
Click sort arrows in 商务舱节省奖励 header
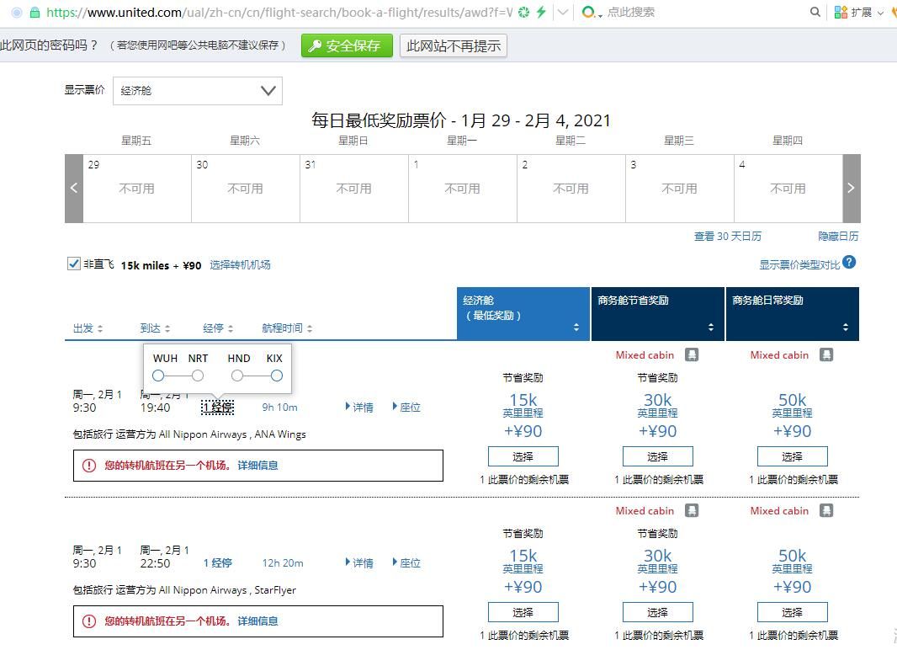point(710,328)
